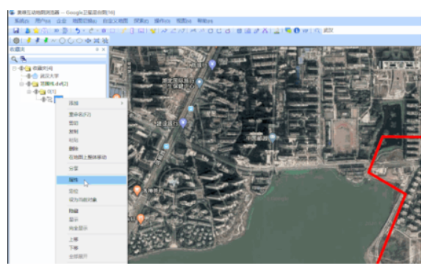This screenshot has height=271, width=438.
Task: Click the yellow star favorites icon
Action: tap(36, 31)
